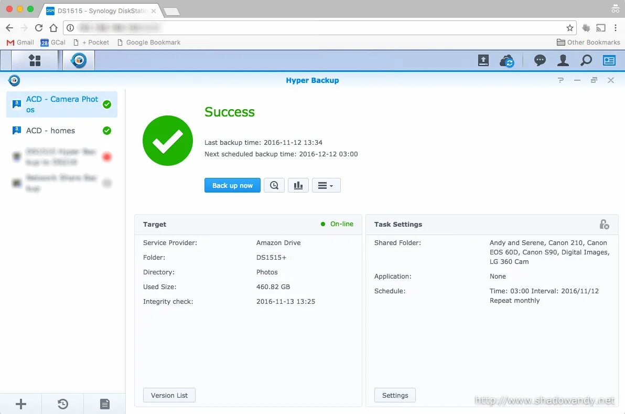
Task: Close the DS1515 browser tab
Action: coord(154,11)
